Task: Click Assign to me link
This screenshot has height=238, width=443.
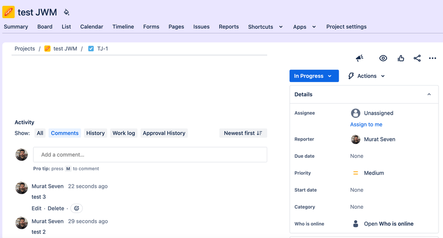Action: tap(366, 125)
